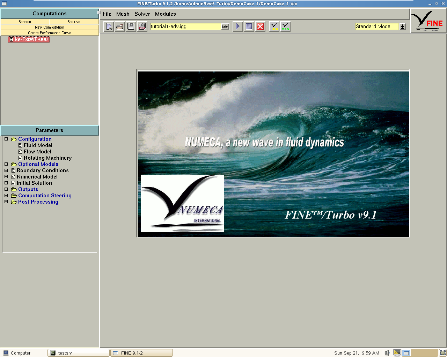Expand the Outputs tree node
The width and height of the screenshot is (447, 357).
6,189
